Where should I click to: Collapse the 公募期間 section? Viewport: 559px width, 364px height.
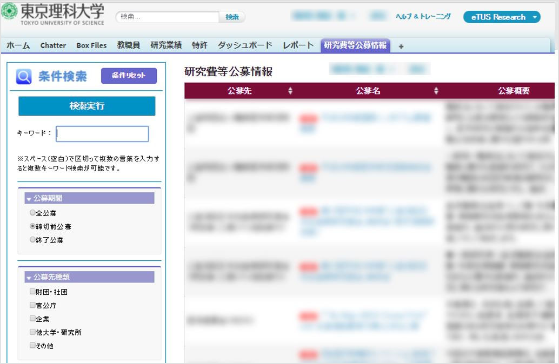pyautogui.click(x=29, y=199)
